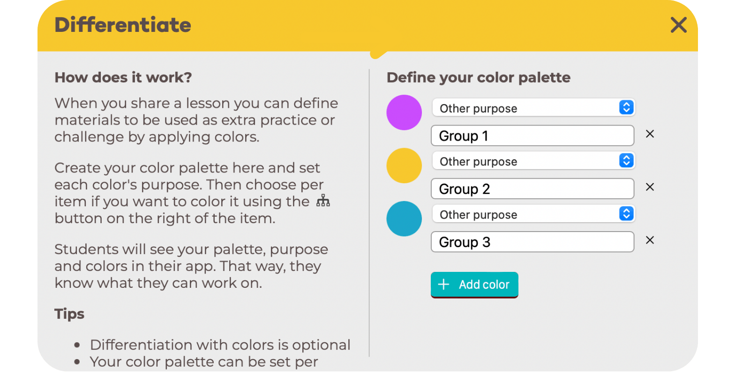Open the yellow color's purpose dropdown

(533, 161)
